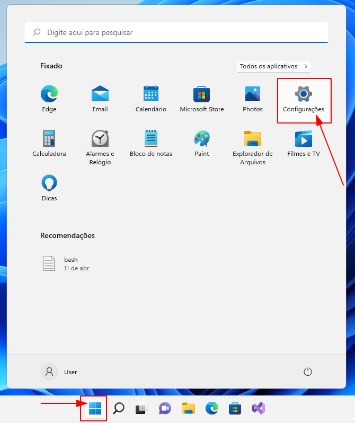Viewport: 355px width, 423px height.
Task: Open the User account menu
Action: click(x=59, y=372)
